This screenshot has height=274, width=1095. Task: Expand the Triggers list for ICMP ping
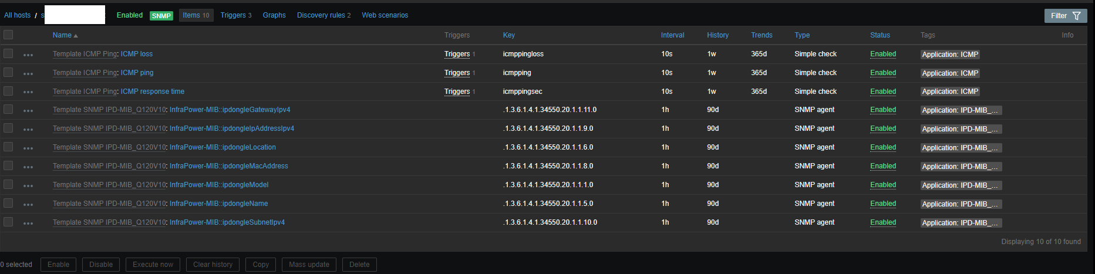457,73
